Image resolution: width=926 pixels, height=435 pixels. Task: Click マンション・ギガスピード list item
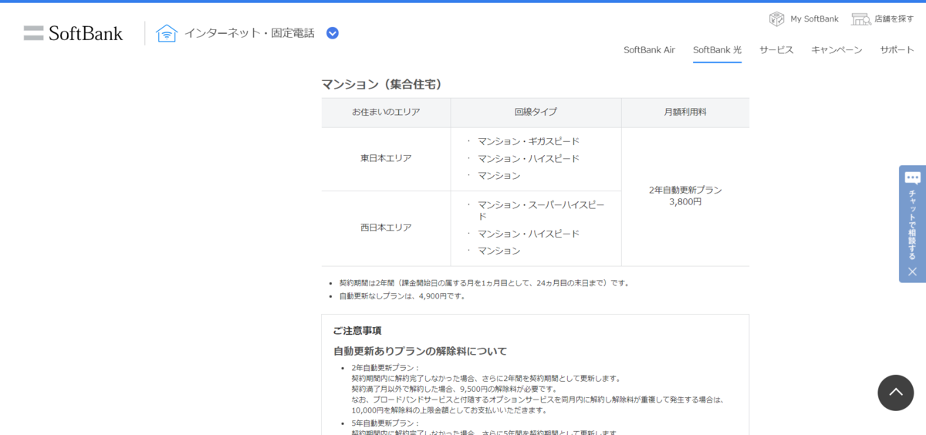click(x=528, y=141)
